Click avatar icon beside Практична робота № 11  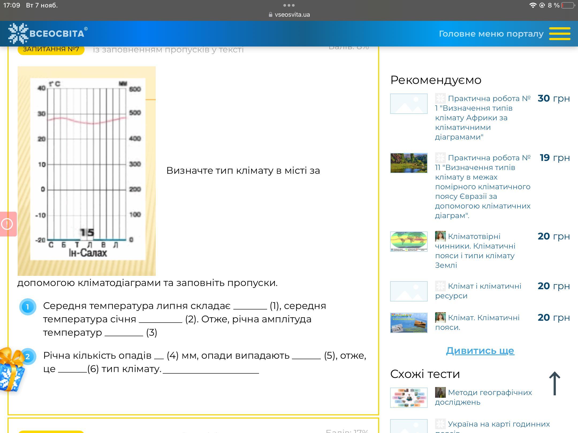[x=440, y=158]
